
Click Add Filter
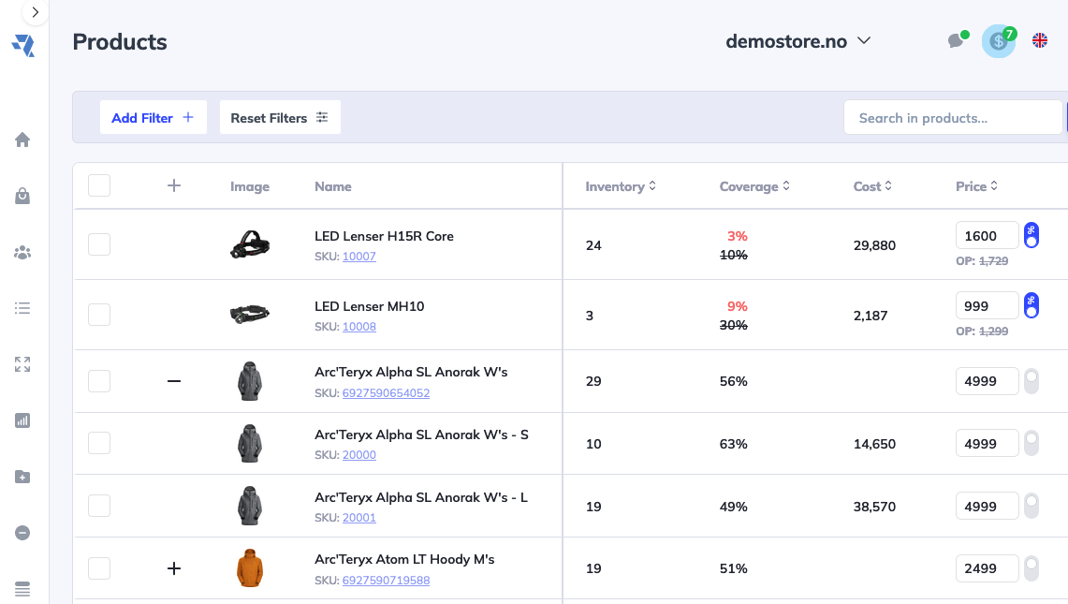(x=153, y=117)
